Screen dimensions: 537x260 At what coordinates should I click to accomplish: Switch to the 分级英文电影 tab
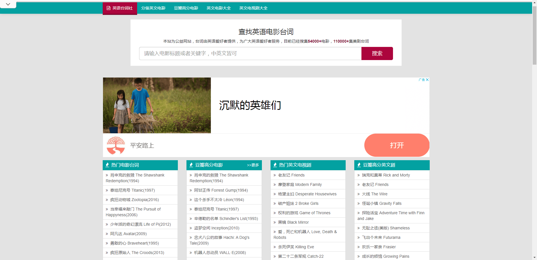tap(153, 8)
